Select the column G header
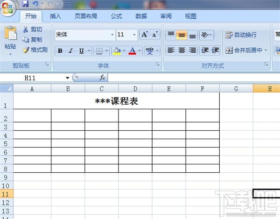Viewport: 280px width, 219px height. coord(236,89)
